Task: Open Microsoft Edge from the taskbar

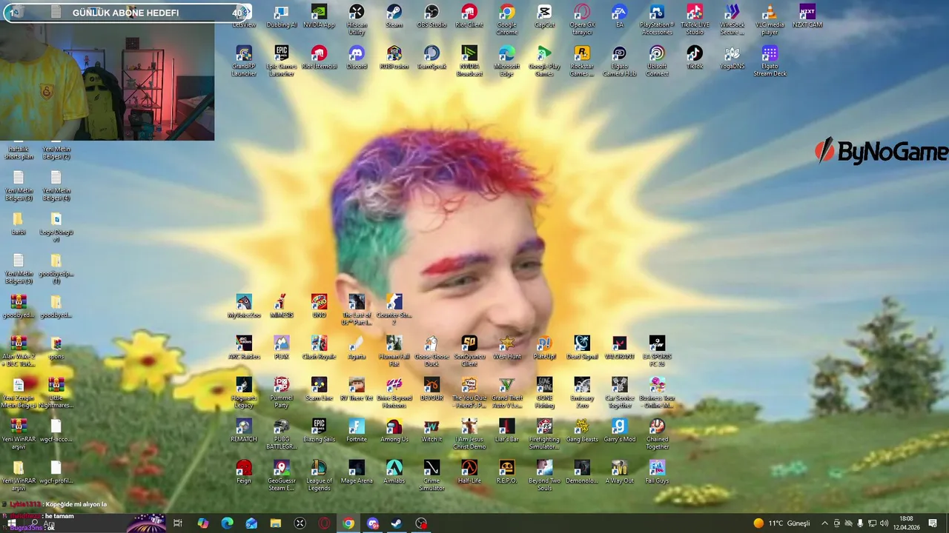Action: [x=227, y=523]
